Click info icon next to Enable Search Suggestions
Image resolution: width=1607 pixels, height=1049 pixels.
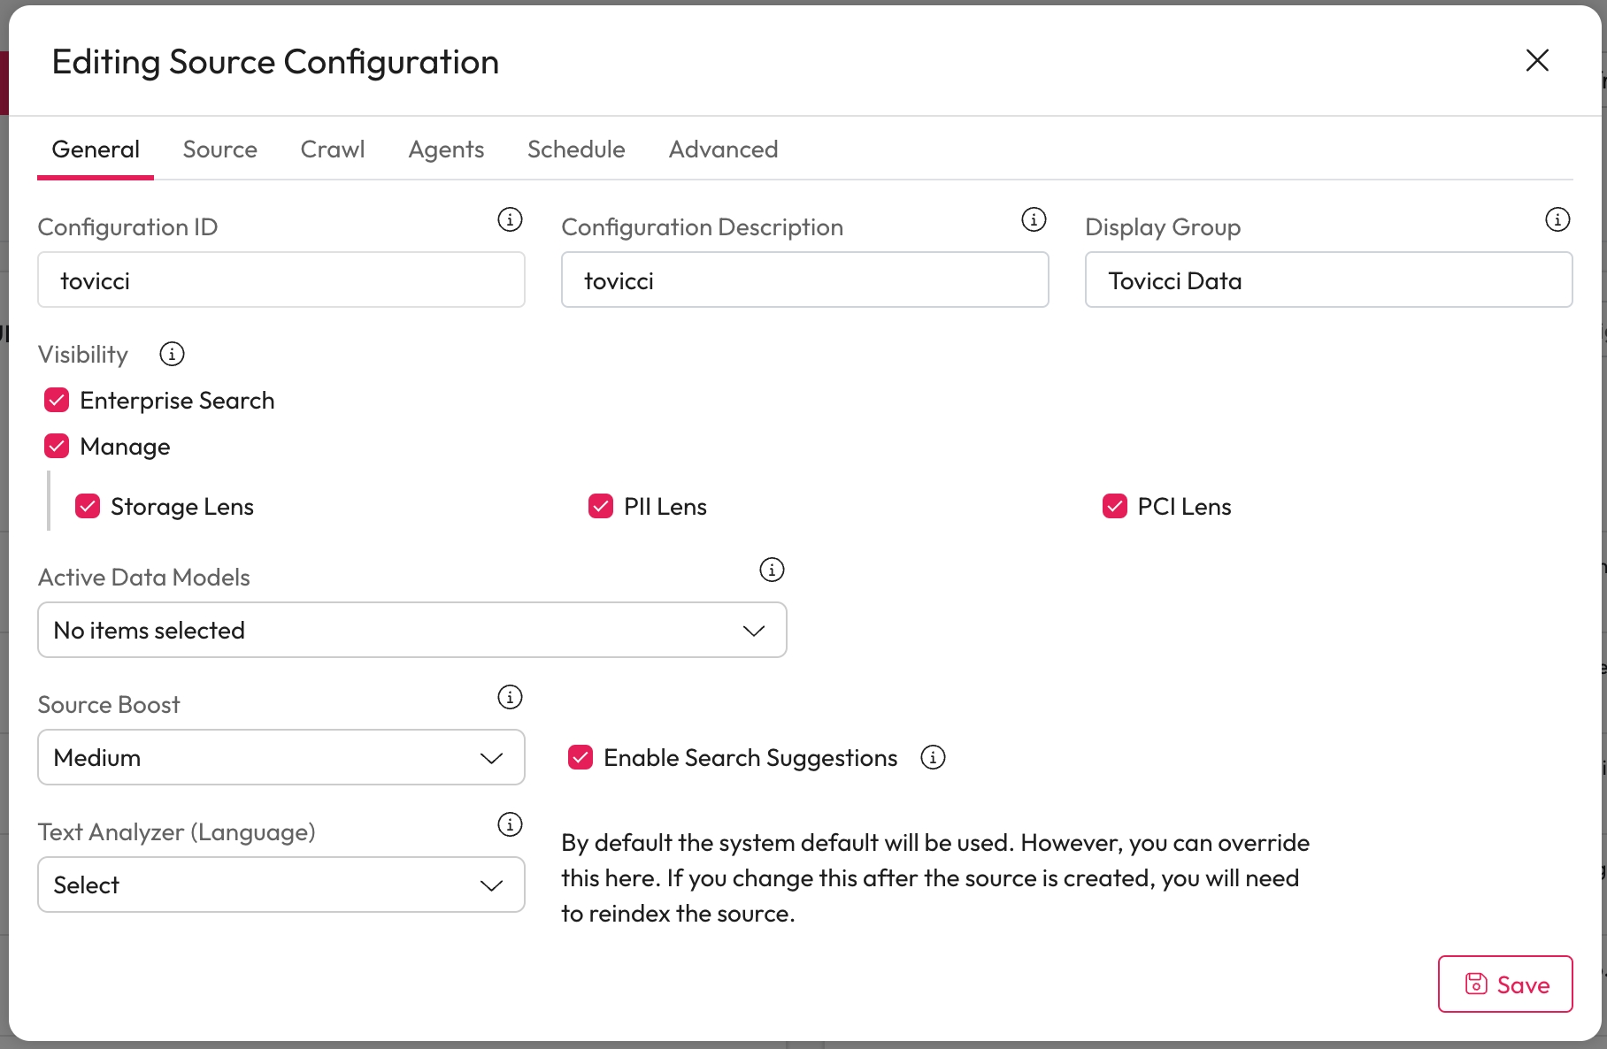point(933,757)
